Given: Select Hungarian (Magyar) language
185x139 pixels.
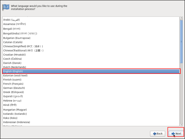Looking at the screenshot, I should coord(15,110).
